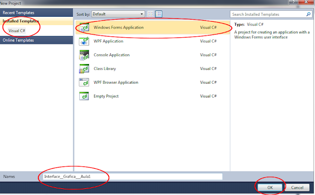
Task: Click Visual C# label on Console Application row
Action: point(208,55)
